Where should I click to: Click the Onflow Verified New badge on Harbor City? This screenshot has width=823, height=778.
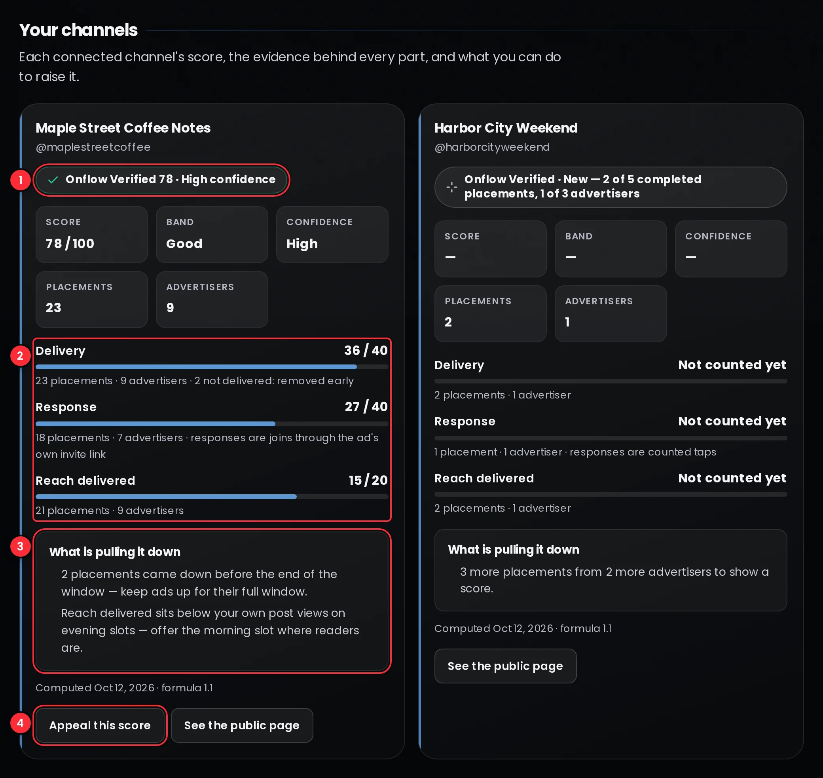(x=611, y=187)
